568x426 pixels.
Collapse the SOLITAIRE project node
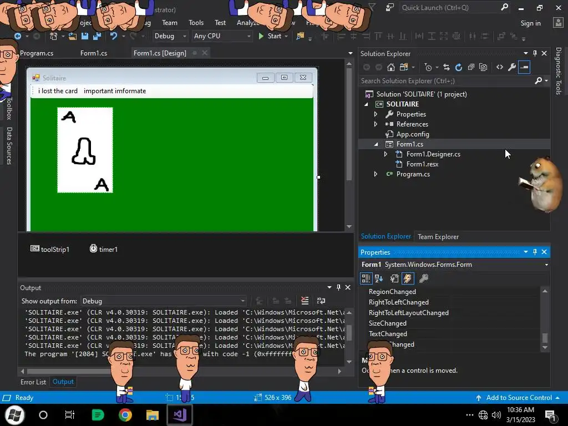[x=366, y=104]
